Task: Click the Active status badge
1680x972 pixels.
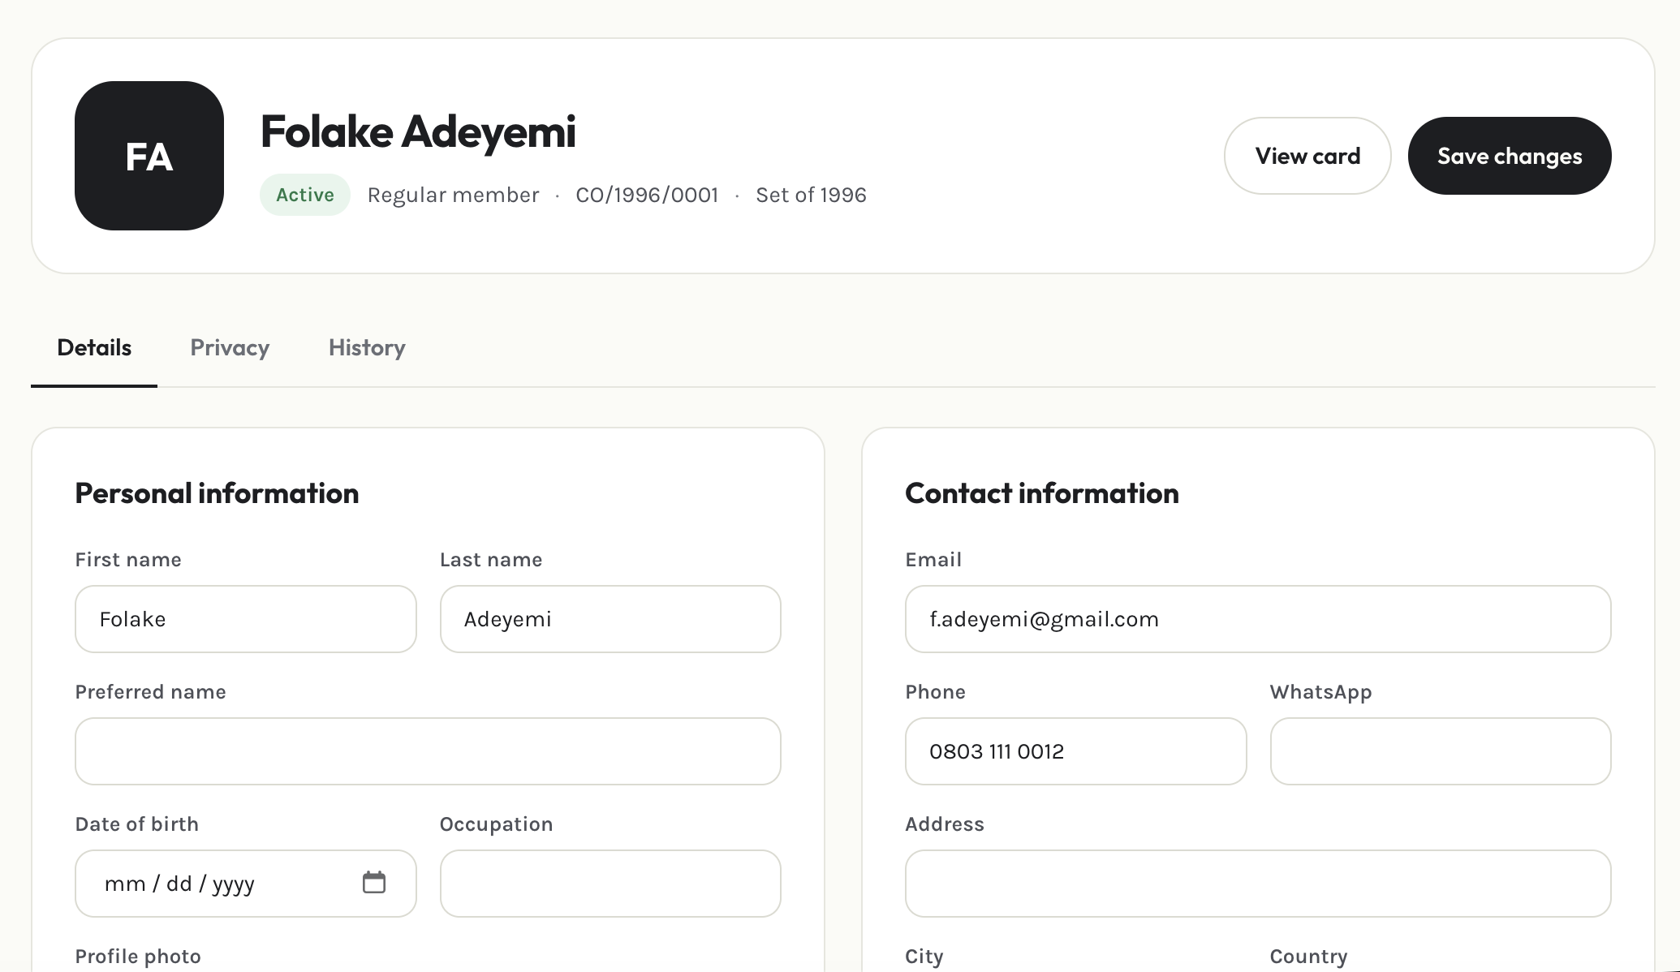Action: click(x=305, y=195)
